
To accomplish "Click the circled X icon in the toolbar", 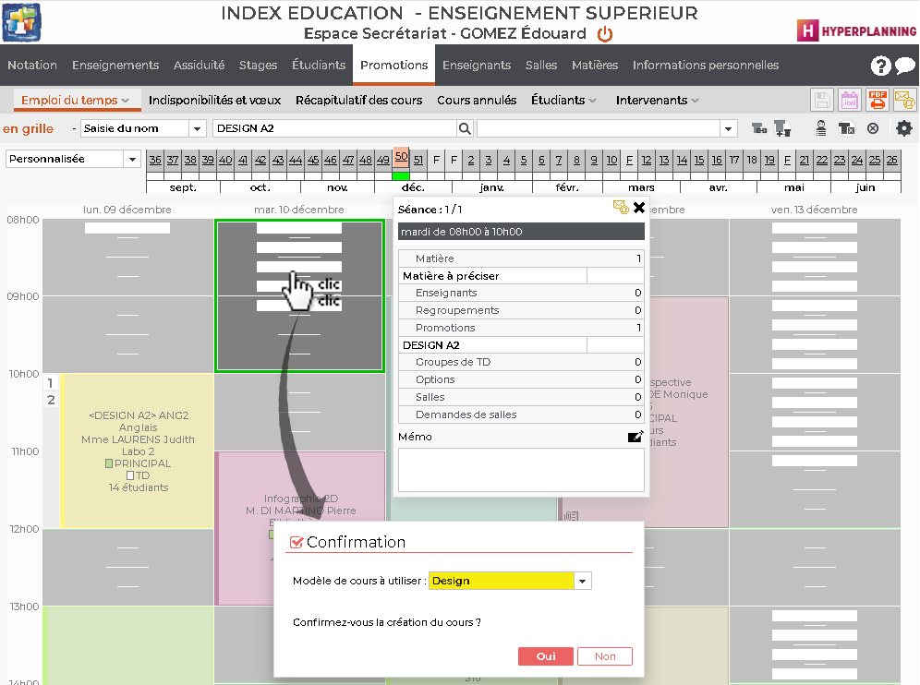I will pyautogui.click(x=873, y=128).
